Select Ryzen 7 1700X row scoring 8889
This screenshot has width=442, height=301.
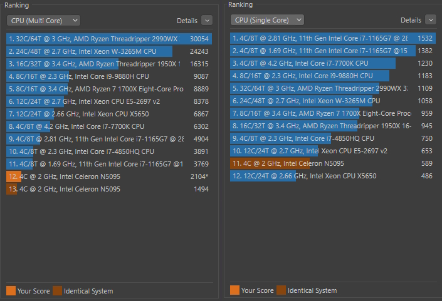point(109,89)
